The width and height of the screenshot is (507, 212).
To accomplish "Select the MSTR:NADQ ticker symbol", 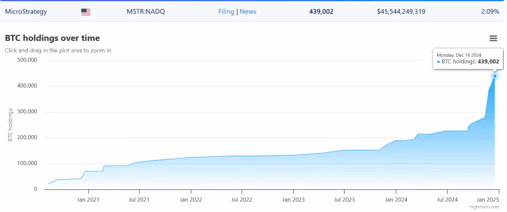I will 146,12.
